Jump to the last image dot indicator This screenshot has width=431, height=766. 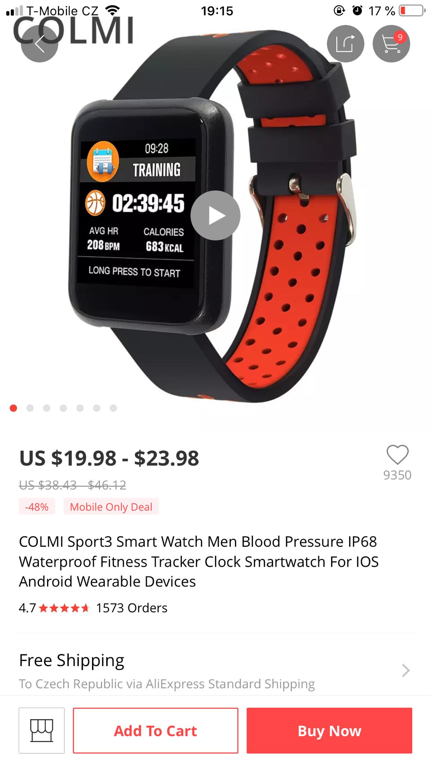click(x=113, y=408)
